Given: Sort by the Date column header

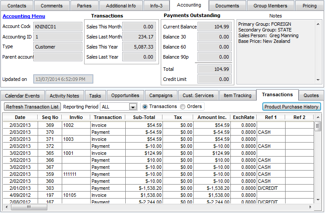Looking at the screenshot, I should point(20,117).
